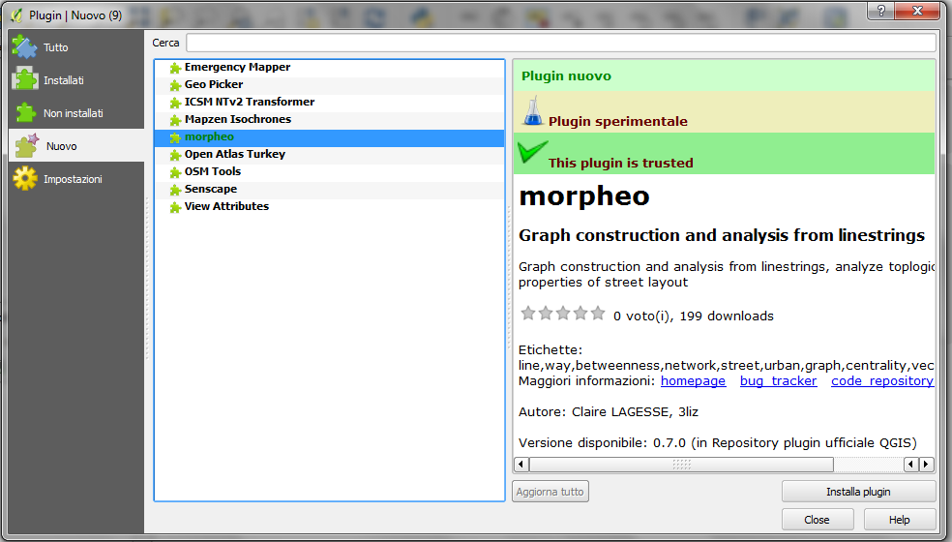Click the scrollbar's second left arrow
This screenshot has width=952, height=542.
[x=910, y=465]
